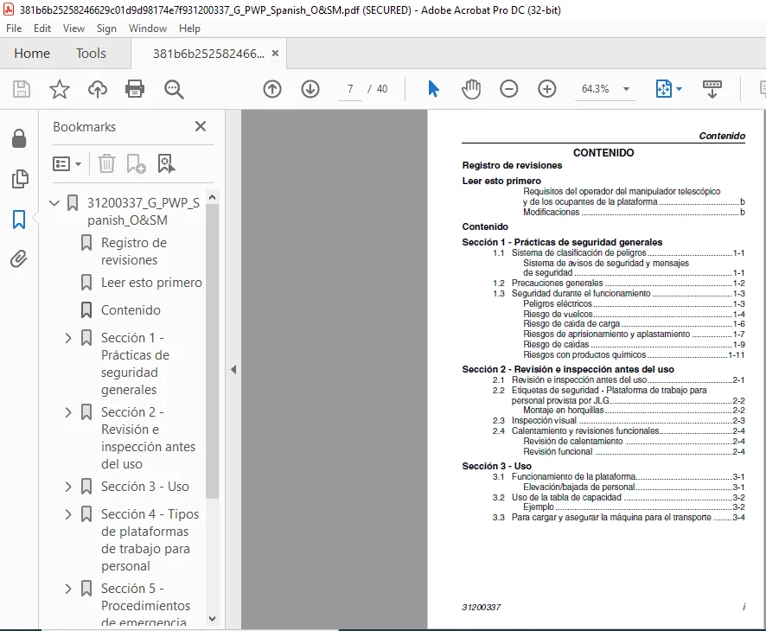Expand Sección 1 bookmark

coord(68,338)
